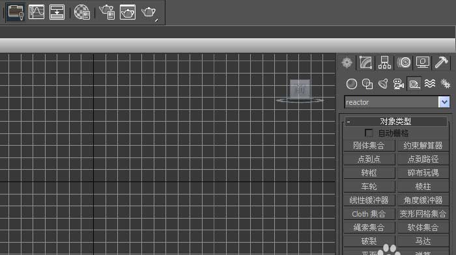Select the Space Warps category icon

tap(430, 84)
